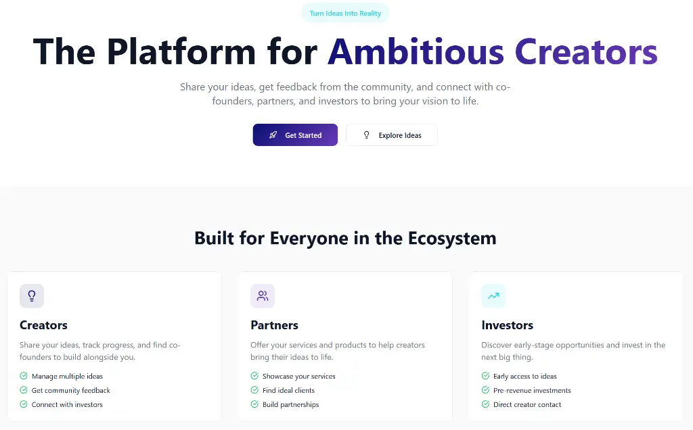Open the Partners card heading
Image resolution: width=693 pixels, height=430 pixels.
pos(275,325)
